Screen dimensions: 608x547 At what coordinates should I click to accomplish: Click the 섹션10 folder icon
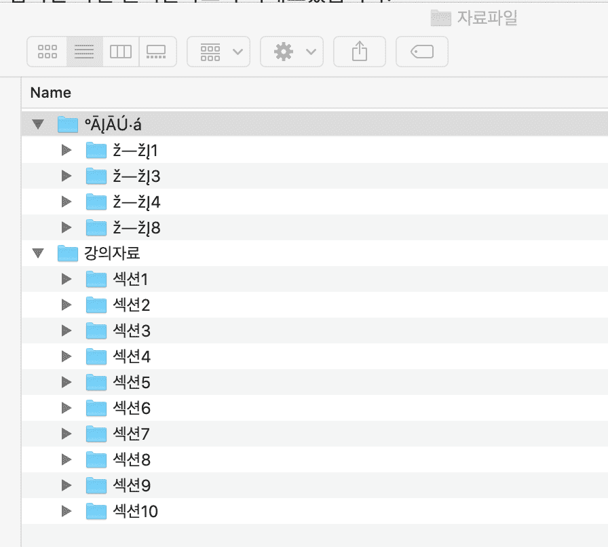pos(96,511)
